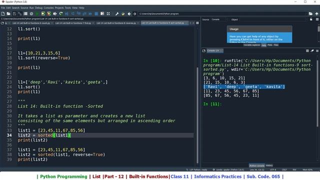Open Preferences with the wrench icon

click(117, 13)
